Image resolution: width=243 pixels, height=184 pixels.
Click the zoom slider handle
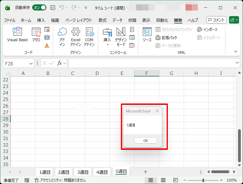(x=203, y=180)
